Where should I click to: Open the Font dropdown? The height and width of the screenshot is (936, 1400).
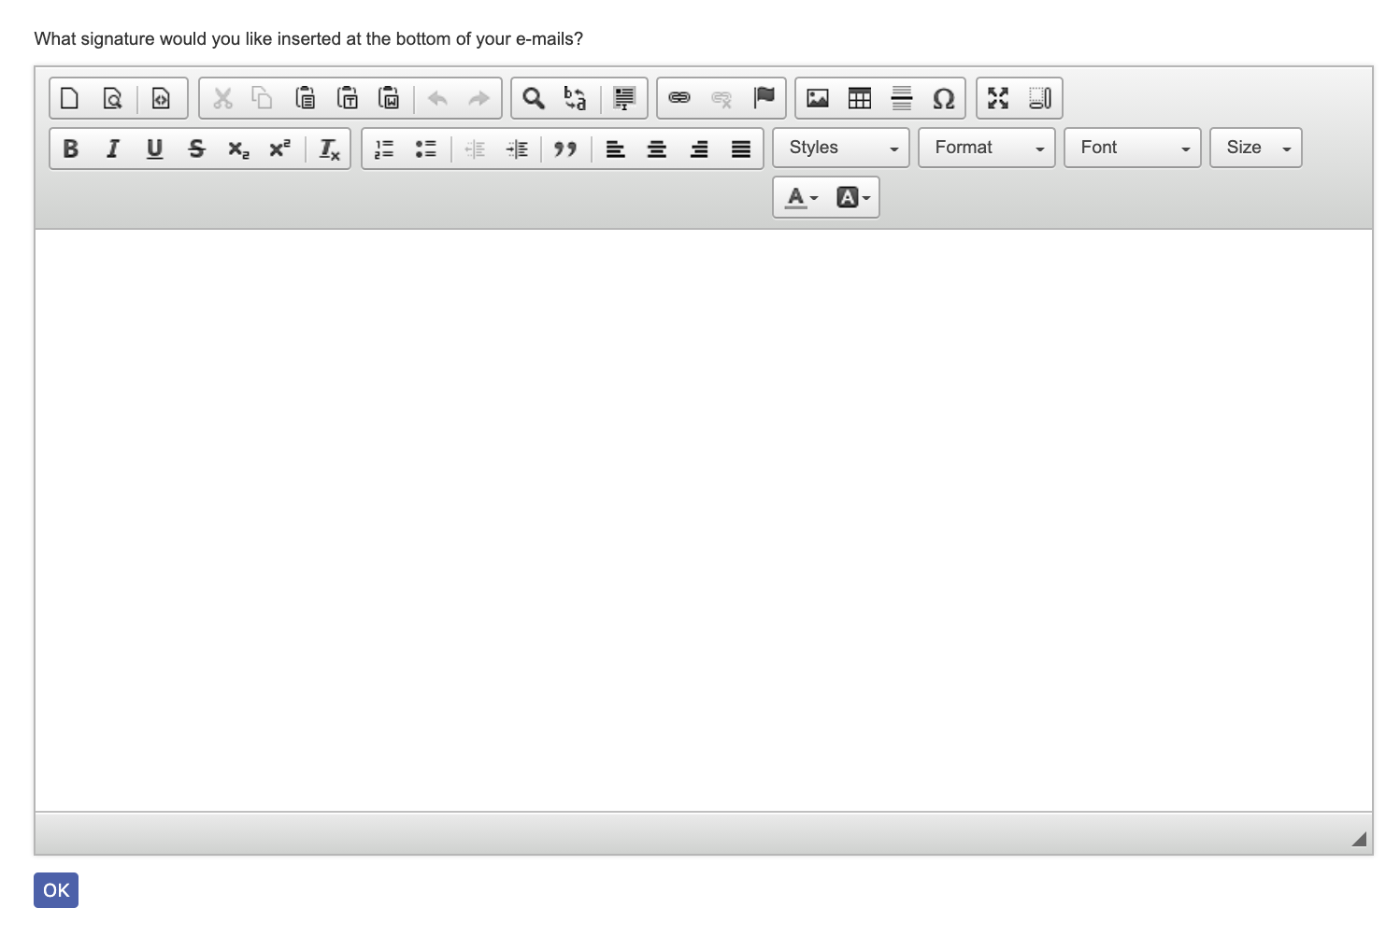pos(1133,148)
